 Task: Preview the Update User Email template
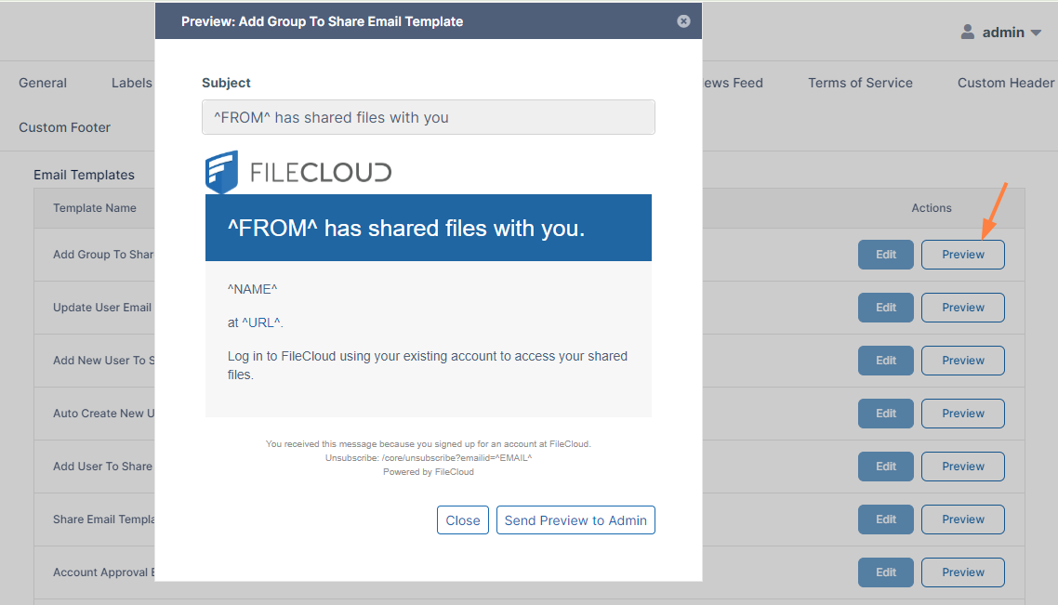click(x=963, y=308)
